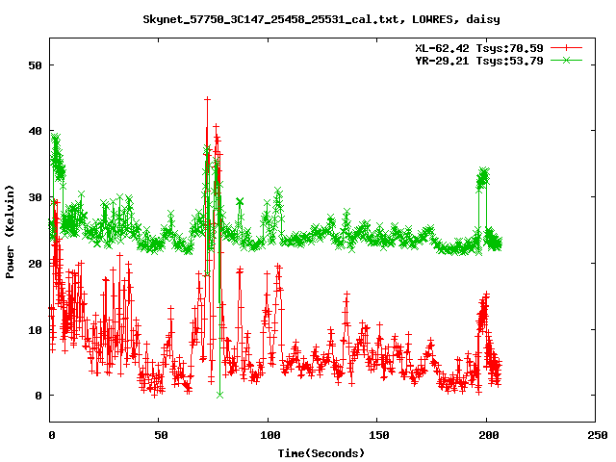Click the green YR legend line sample
616x462 pixels.
[x=566, y=61]
